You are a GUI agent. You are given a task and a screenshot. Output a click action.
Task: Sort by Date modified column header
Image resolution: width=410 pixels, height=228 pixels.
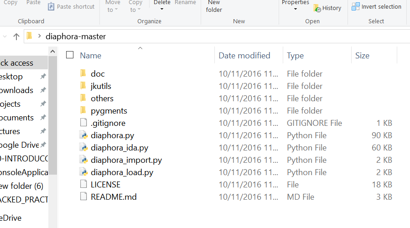[244, 56]
